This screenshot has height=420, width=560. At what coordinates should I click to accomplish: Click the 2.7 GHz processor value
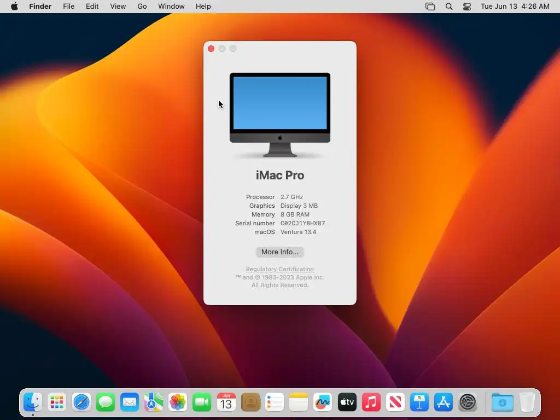291,197
